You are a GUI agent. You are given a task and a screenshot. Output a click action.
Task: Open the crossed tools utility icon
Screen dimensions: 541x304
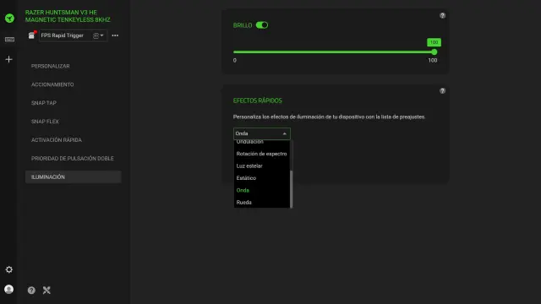coord(46,290)
